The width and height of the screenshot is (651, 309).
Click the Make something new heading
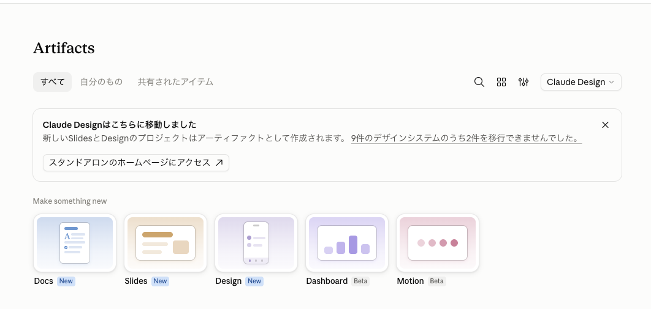(x=70, y=201)
